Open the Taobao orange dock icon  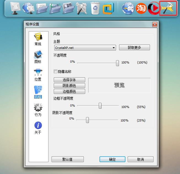pos(141,8)
